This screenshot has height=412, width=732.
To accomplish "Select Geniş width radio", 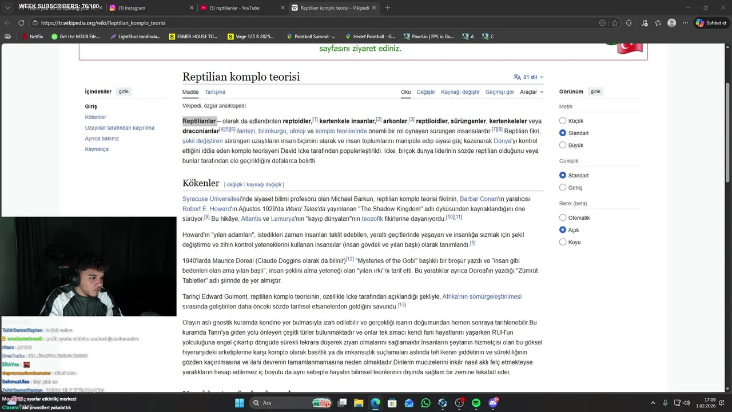I will tap(563, 188).
